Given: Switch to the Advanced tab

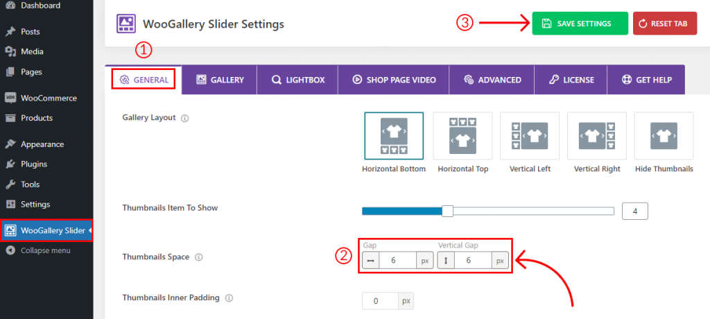Looking at the screenshot, I should [492, 80].
